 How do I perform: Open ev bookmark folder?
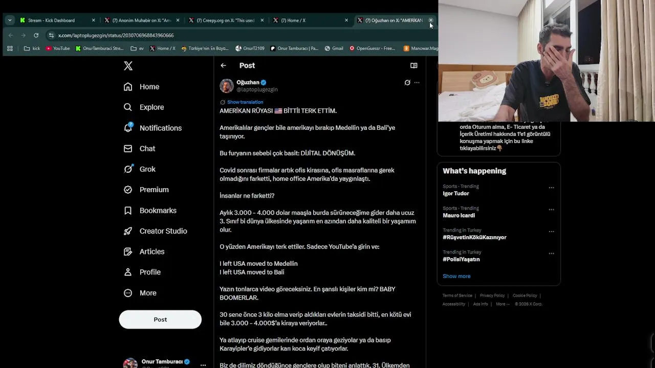click(137, 49)
